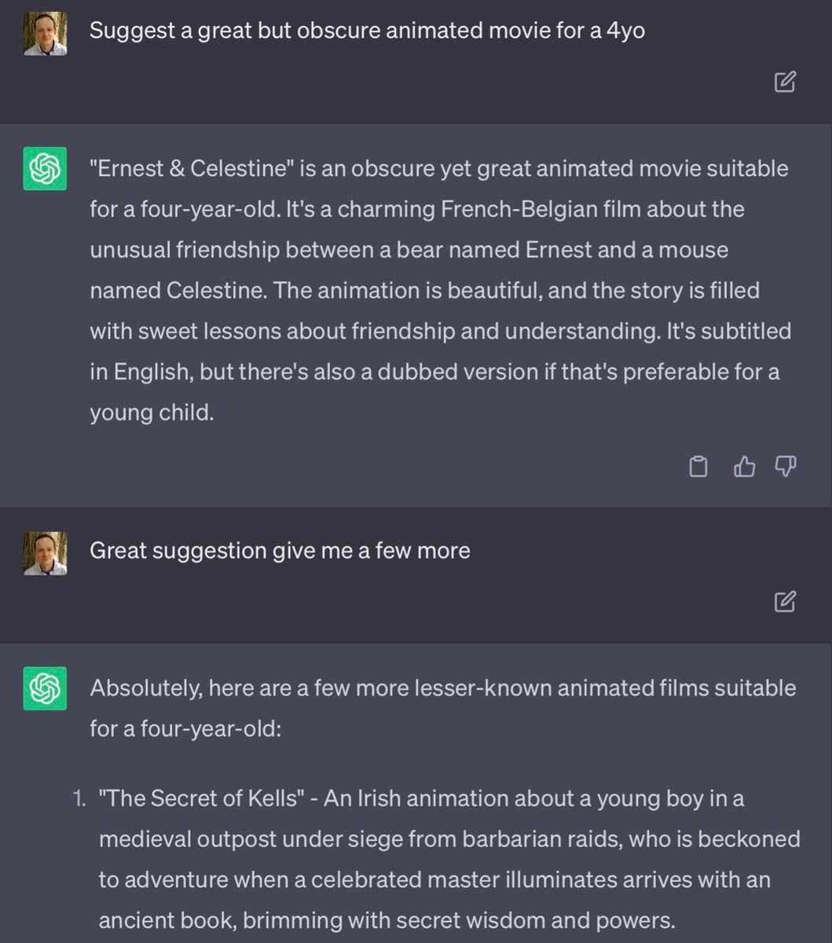Image resolution: width=832 pixels, height=943 pixels.
Task: Click the "Ernest & Celestine" title in the response
Action: pos(191,168)
